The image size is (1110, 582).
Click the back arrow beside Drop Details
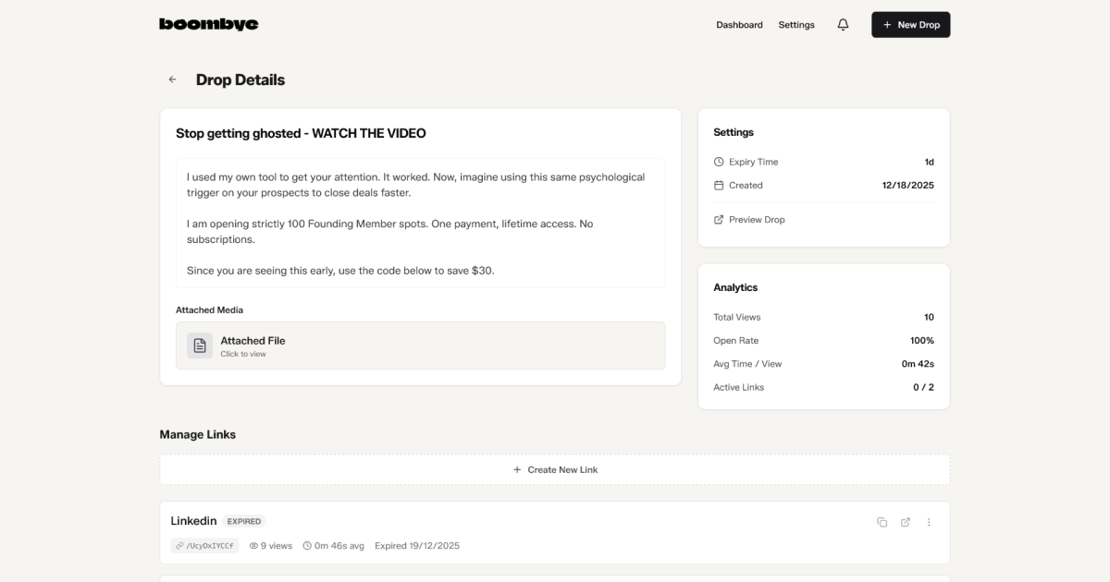[x=172, y=79]
